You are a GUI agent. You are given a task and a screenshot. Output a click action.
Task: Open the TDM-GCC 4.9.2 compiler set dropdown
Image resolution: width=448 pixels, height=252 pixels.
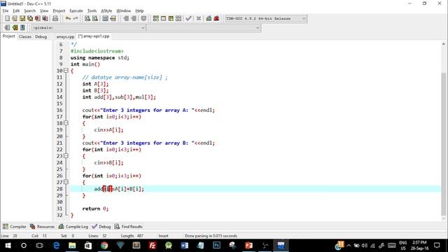click(x=266, y=19)
